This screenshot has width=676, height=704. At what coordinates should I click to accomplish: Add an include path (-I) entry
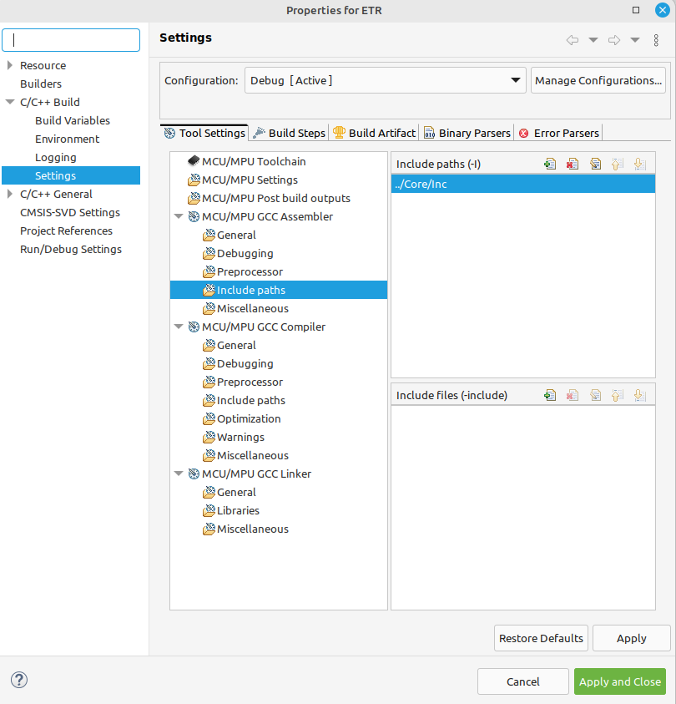point(549,164)
